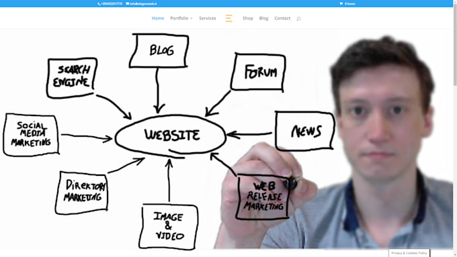Open the Shop page
The width and height of the screenshot is (457, 257).
point(248,18)
